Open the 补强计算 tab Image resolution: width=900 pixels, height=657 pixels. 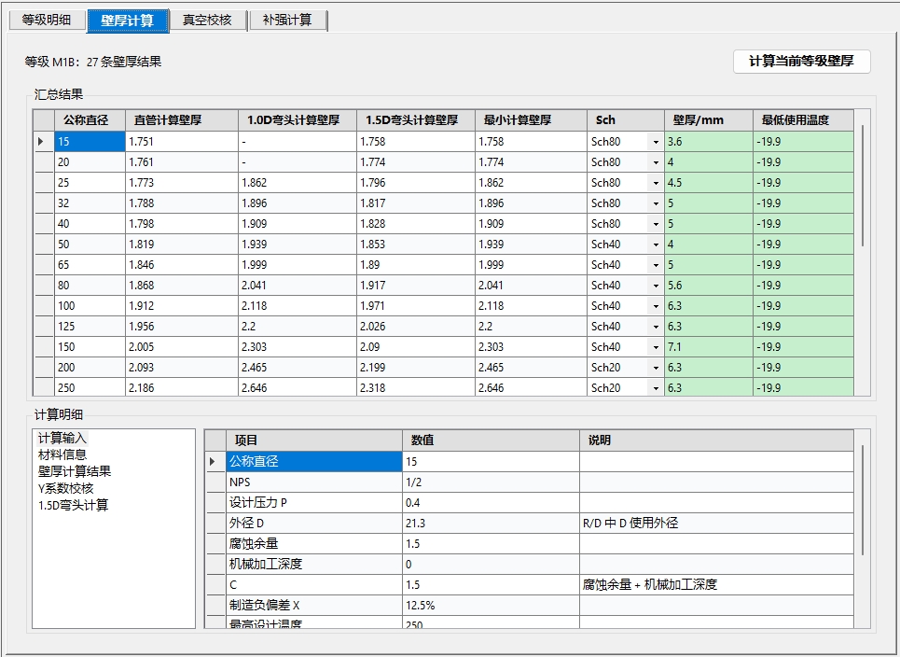click(287, 21)
